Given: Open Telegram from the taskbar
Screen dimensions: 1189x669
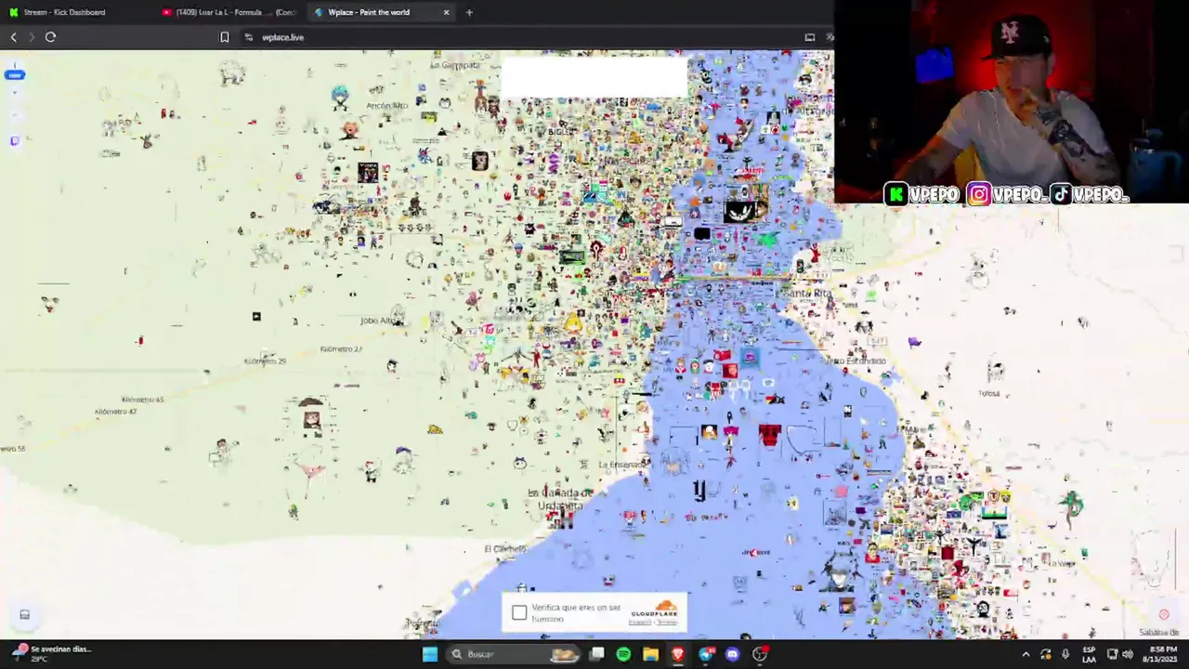Looking at the screenshot, I should (x=706, y=654).
